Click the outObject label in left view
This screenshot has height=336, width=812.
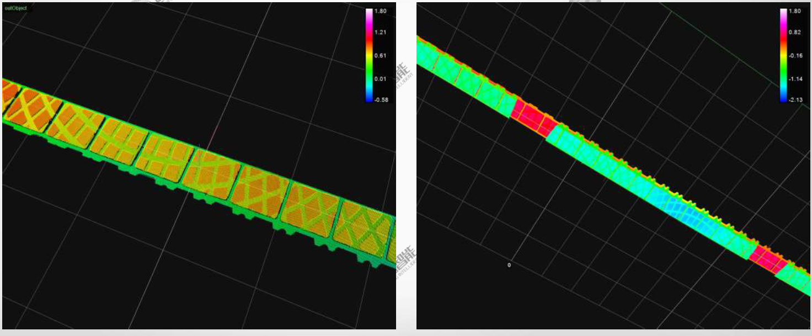click(x=15, y=8)
